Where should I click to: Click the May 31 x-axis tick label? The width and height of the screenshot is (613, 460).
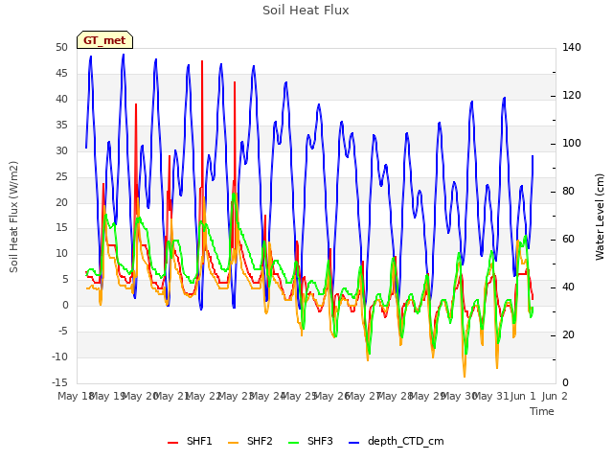tap(489, 396)
